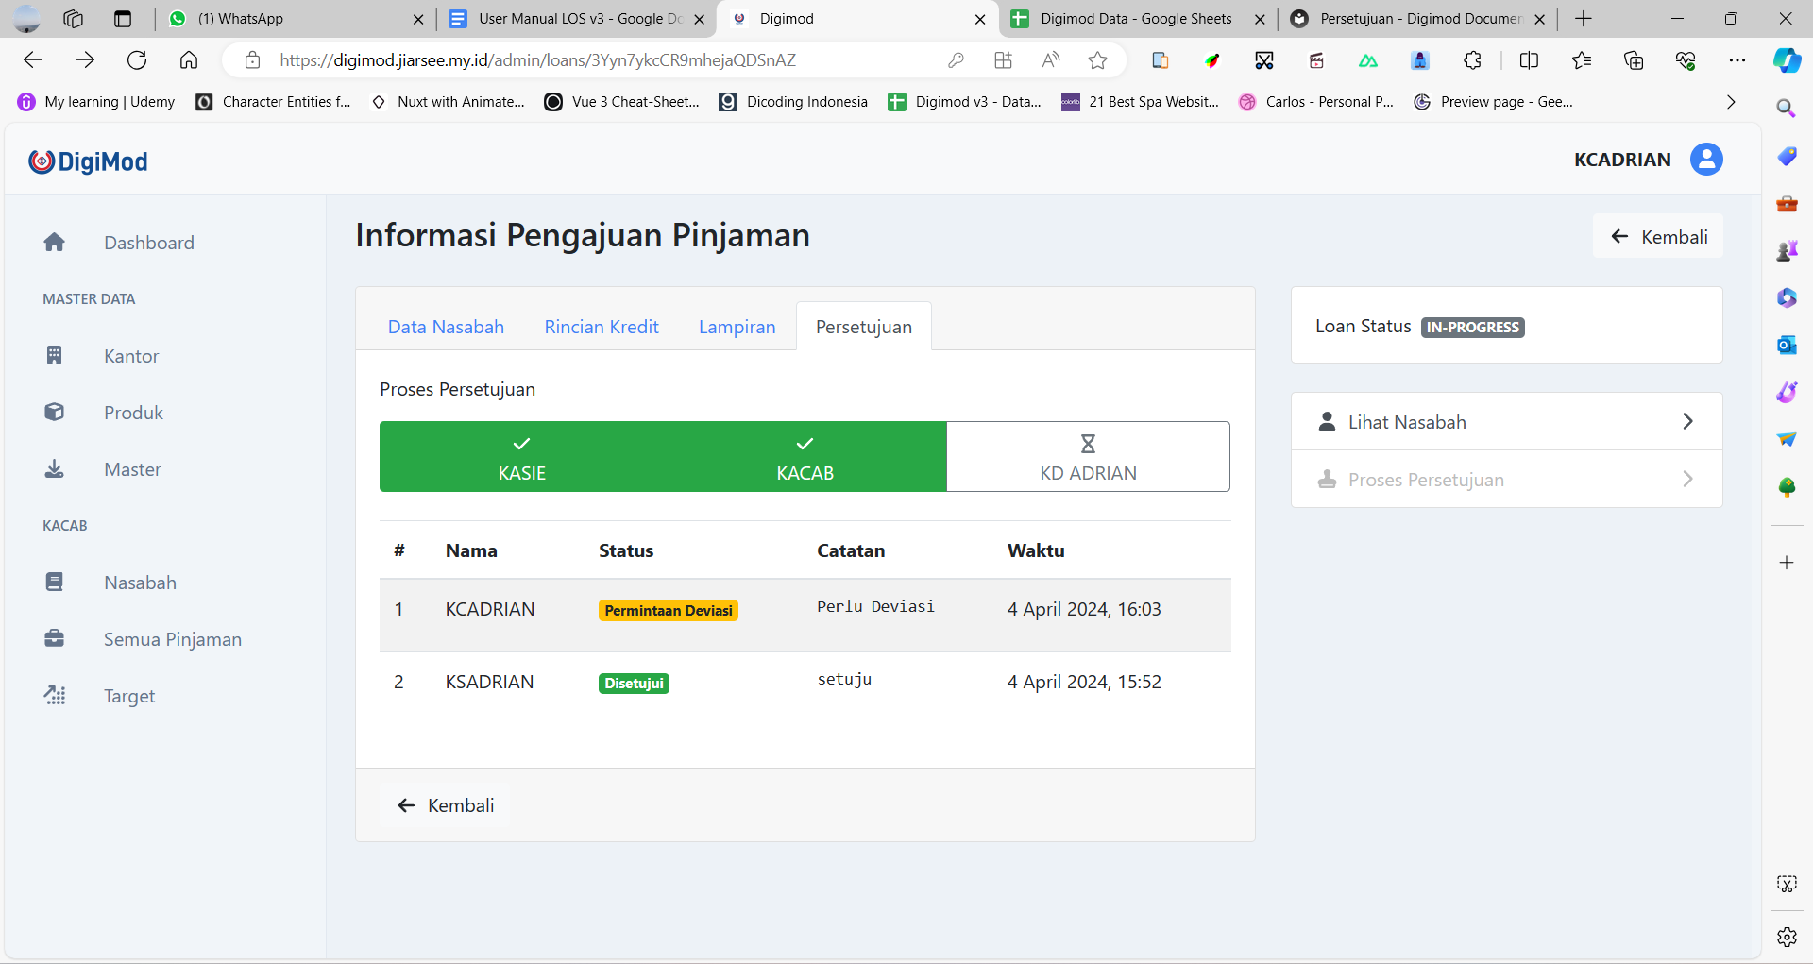1813x964 pixels.
Task: Click the browser refresh icon
Action: click(x=137, y=60)
